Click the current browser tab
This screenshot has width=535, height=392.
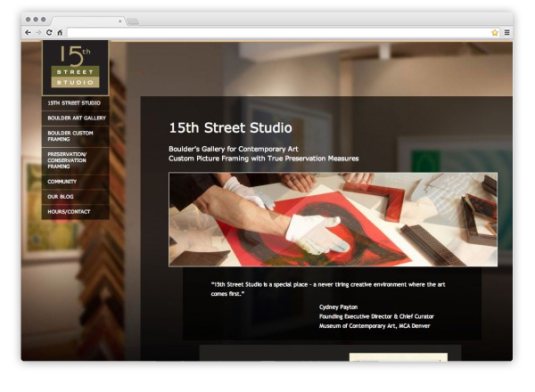(87, 21)
